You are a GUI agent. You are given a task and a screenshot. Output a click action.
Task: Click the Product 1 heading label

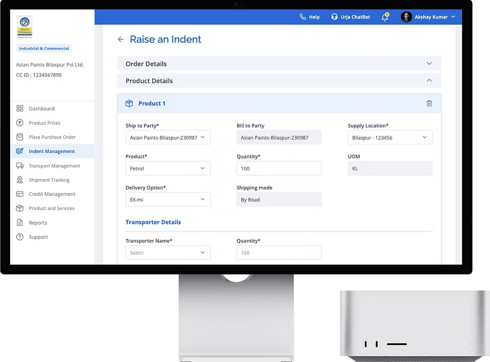coord(152,104)
